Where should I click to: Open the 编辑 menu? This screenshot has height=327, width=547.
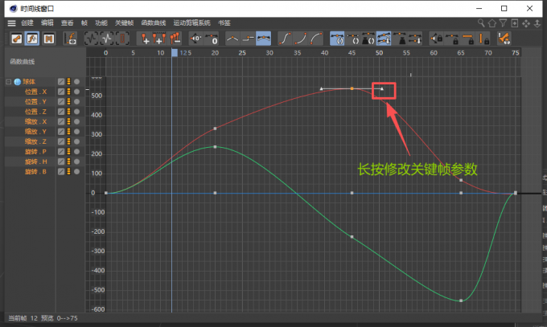pos(47,23)
